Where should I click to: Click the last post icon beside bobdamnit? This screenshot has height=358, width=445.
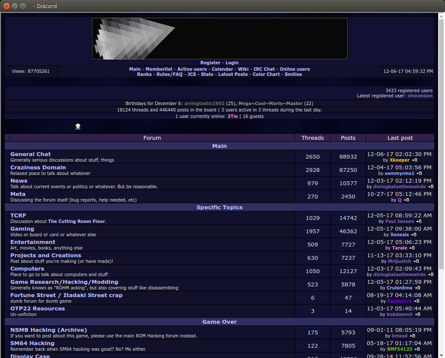tap(417, 315)
